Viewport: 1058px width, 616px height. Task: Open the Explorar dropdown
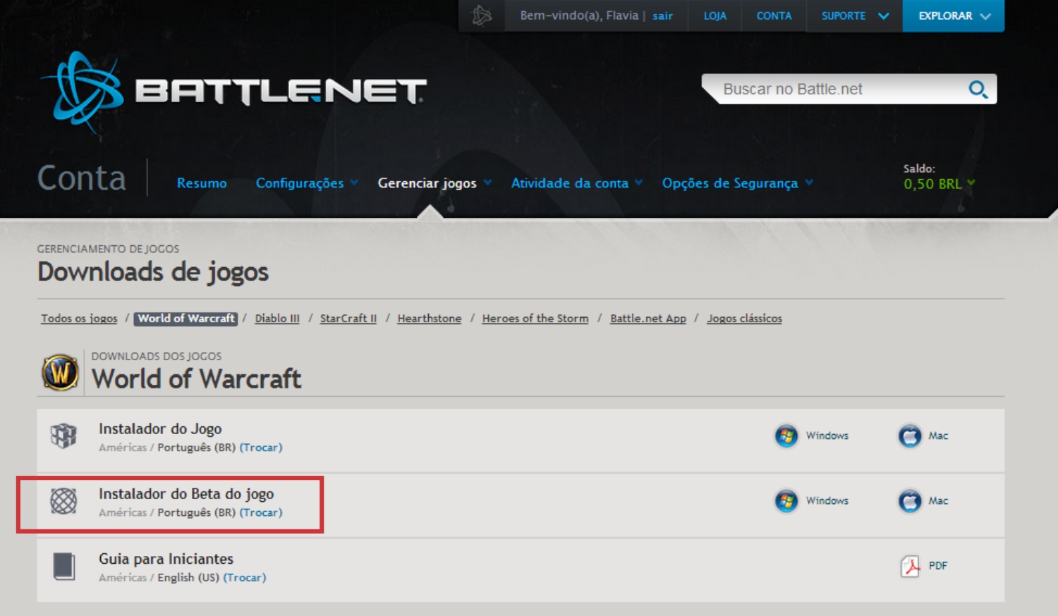(x=953, y=16)
